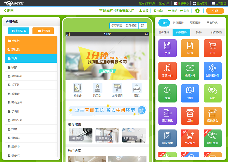Pick the 视频控件 video widget
The height and width of the screenshot is (162, 228).
click(x=190, y=71)
